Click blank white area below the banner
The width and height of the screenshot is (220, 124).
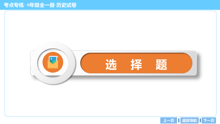tap(111, 100)
